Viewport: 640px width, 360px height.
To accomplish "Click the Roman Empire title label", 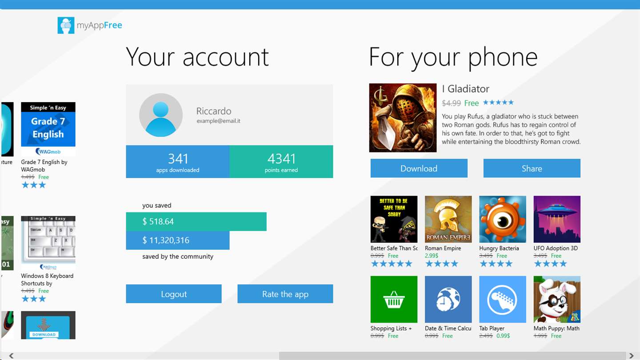I will tap(443, 248).
